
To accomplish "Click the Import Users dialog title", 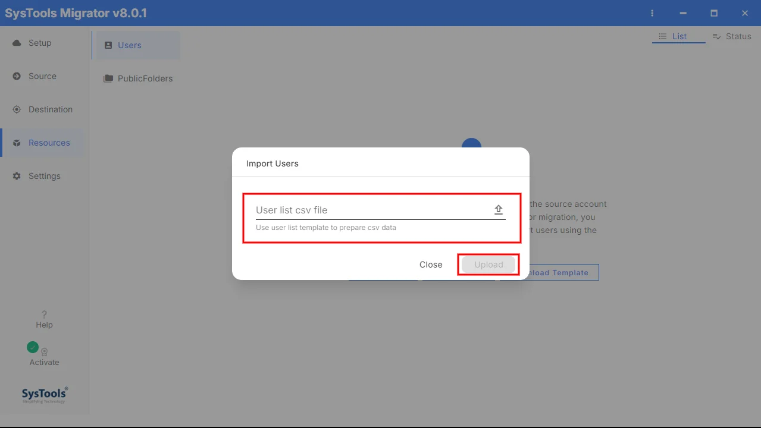I will [x=273, y=163].
